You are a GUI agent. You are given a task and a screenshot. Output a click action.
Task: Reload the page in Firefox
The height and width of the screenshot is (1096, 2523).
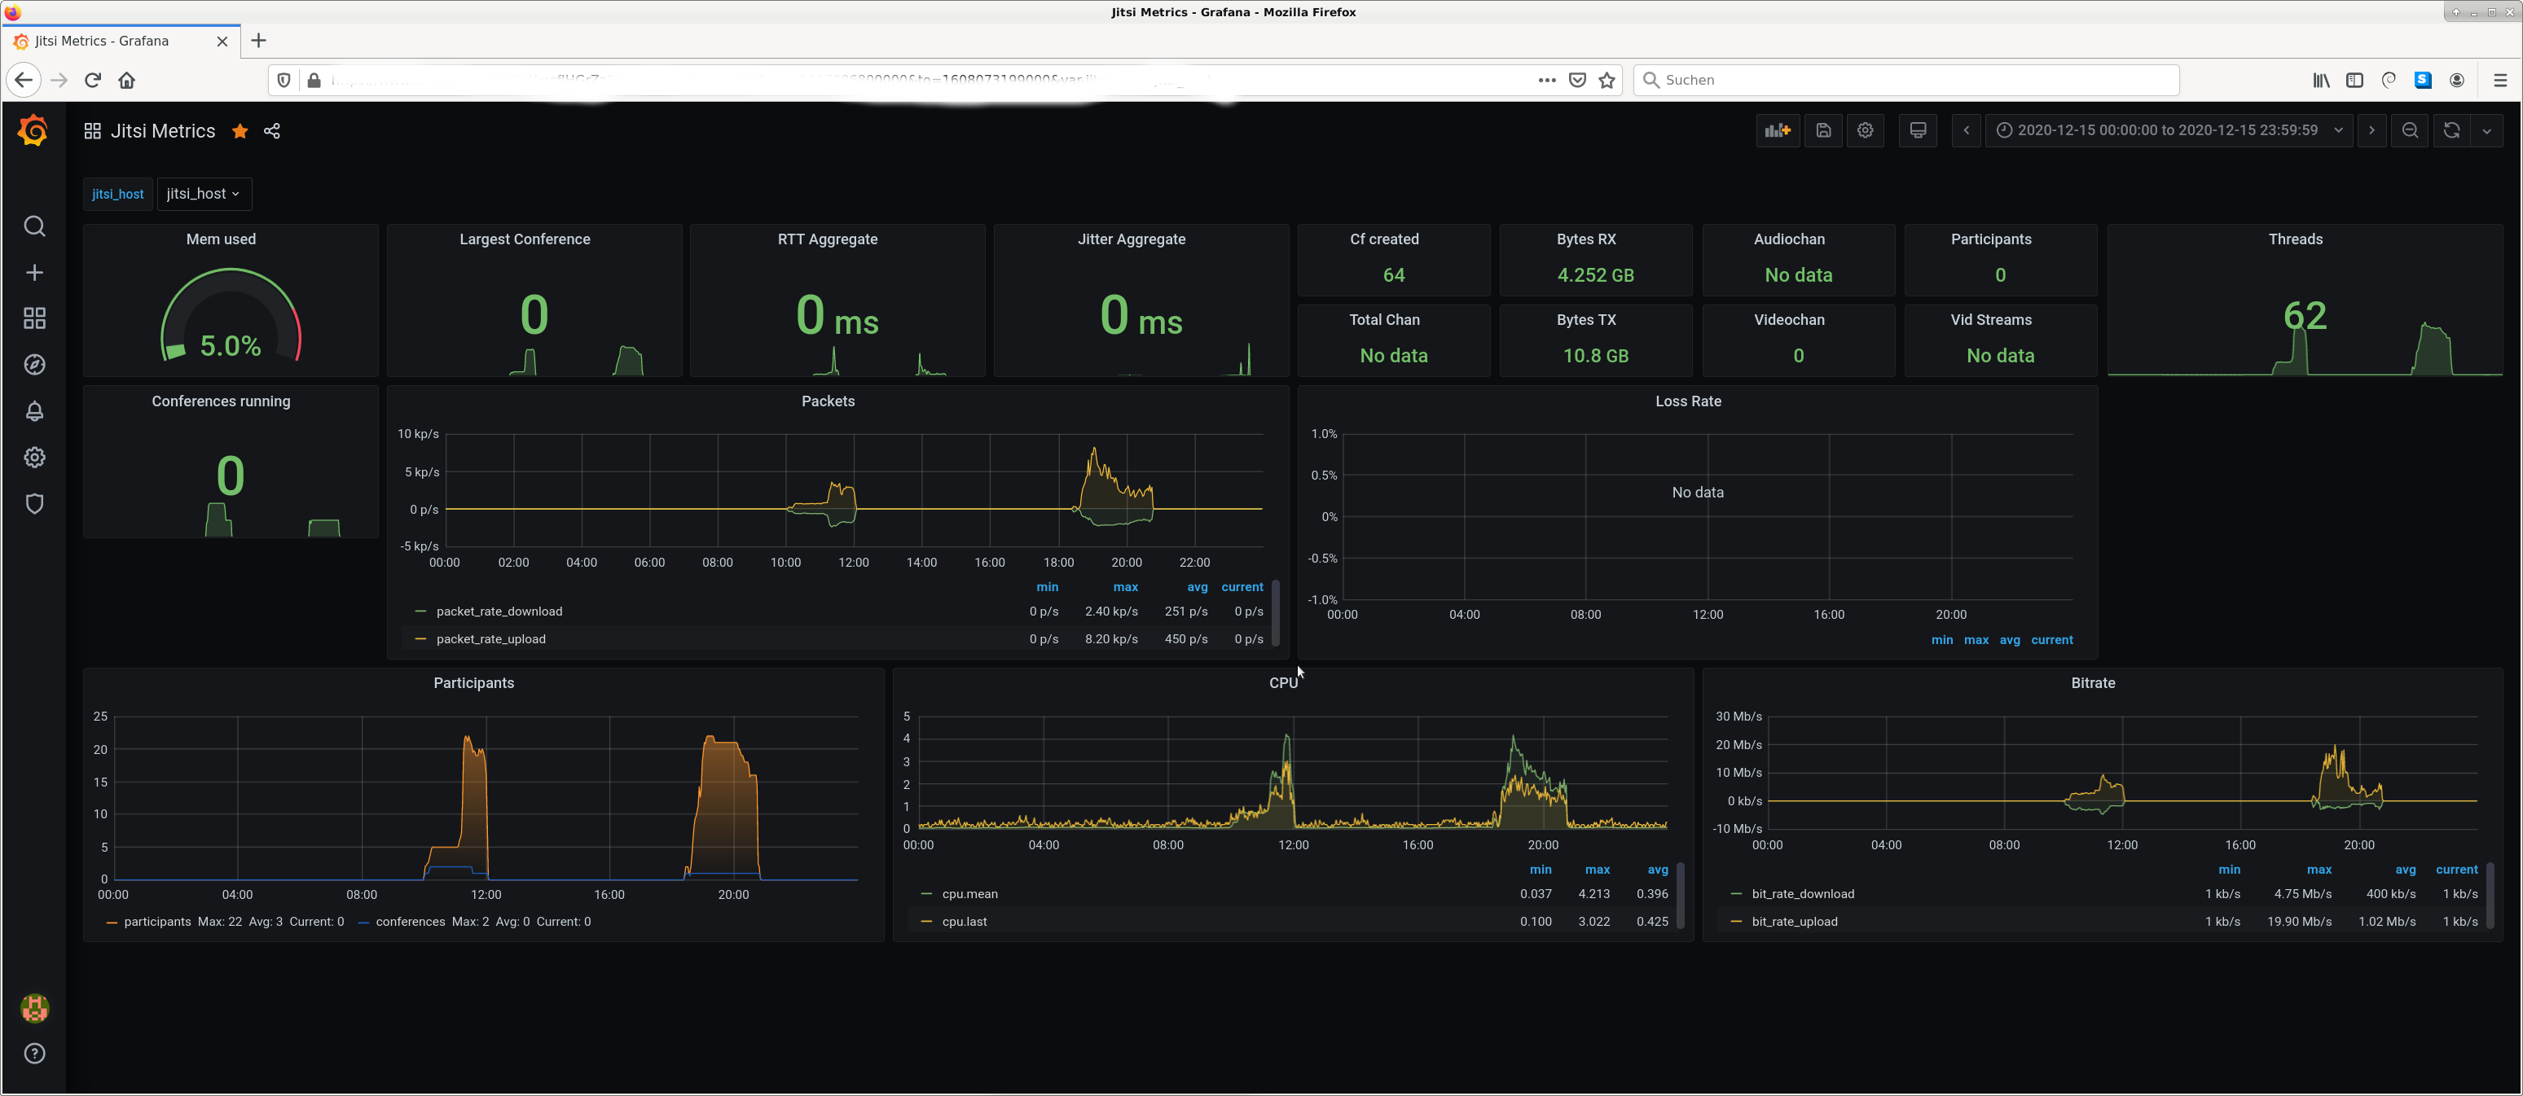pos(93,81)
